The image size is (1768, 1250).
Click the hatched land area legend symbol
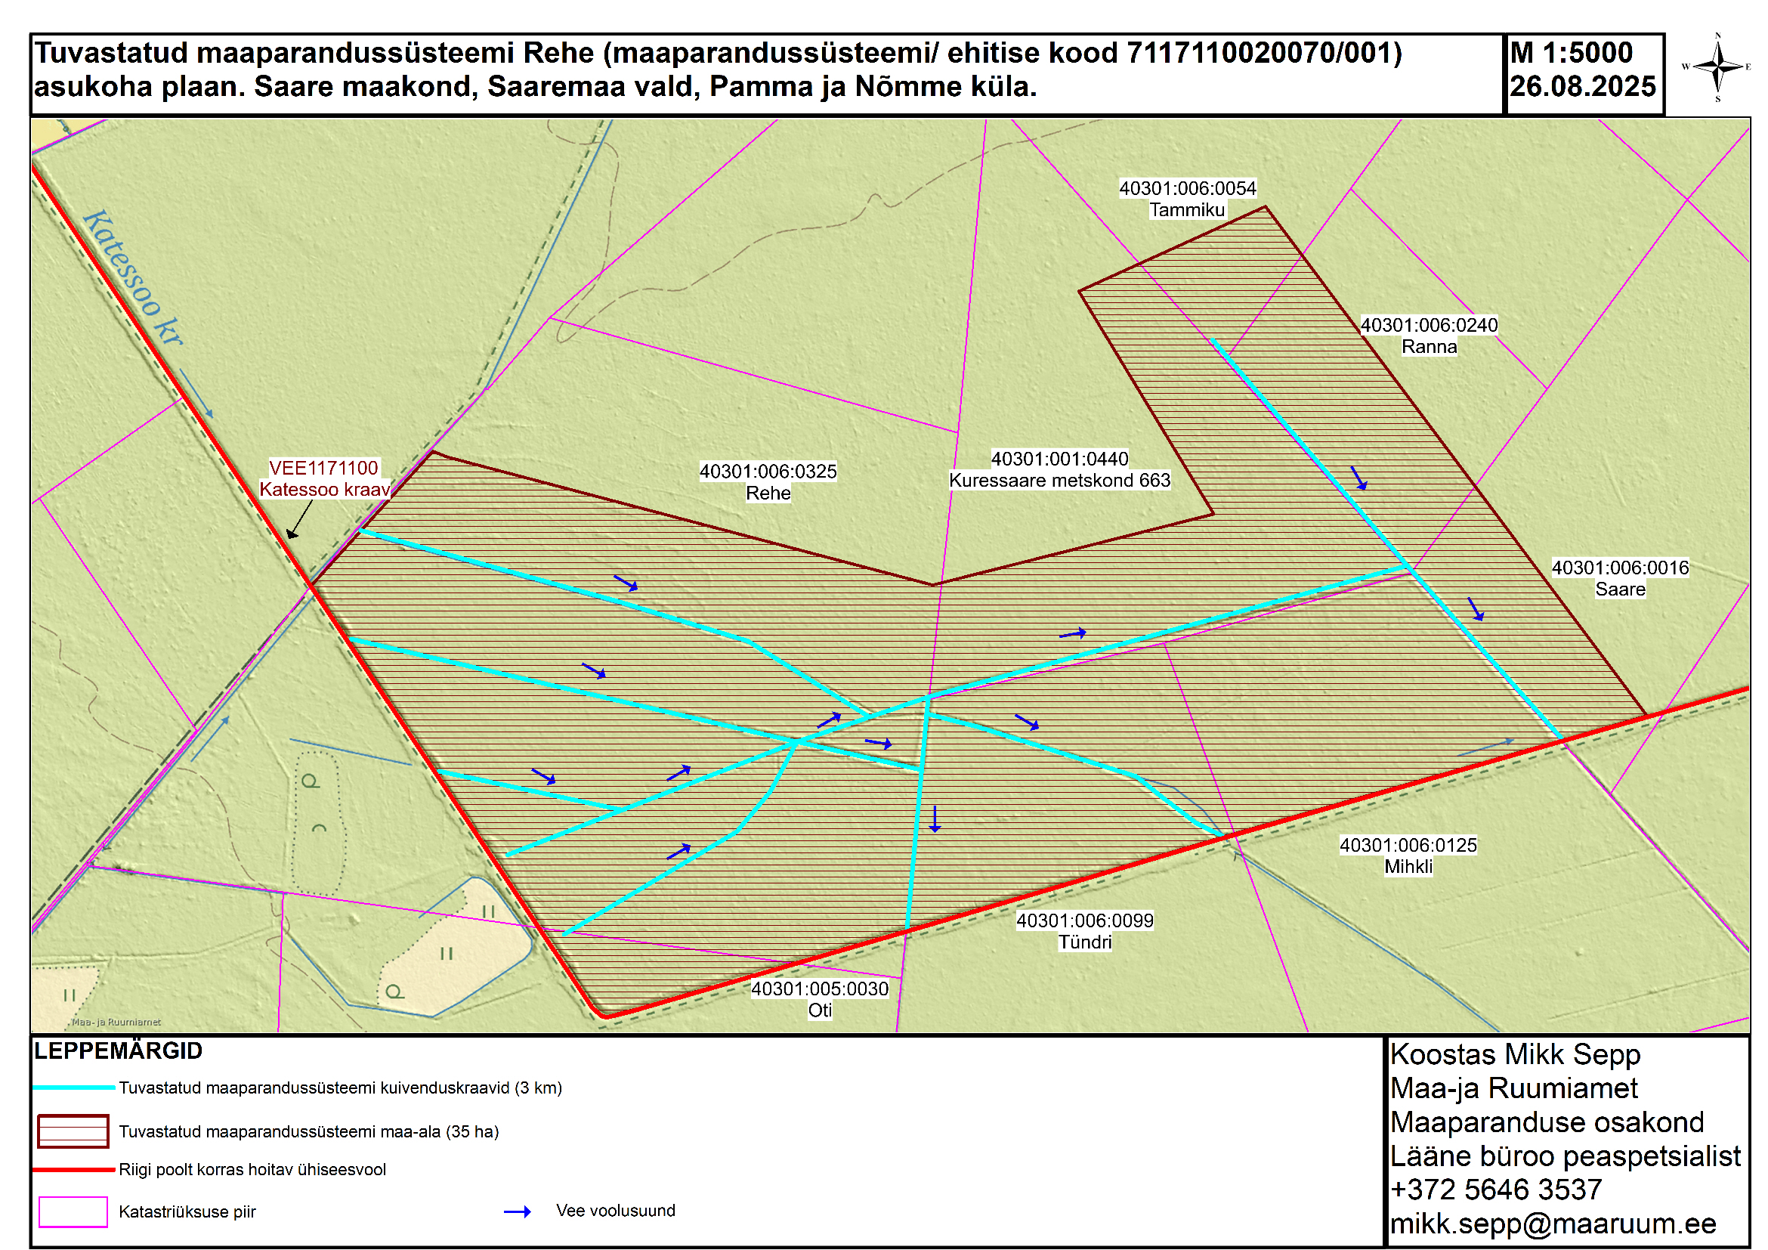73,1131
